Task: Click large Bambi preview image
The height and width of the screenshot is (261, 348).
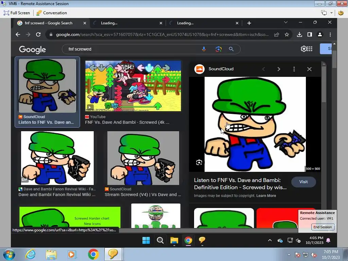Action: click(255, 124)
